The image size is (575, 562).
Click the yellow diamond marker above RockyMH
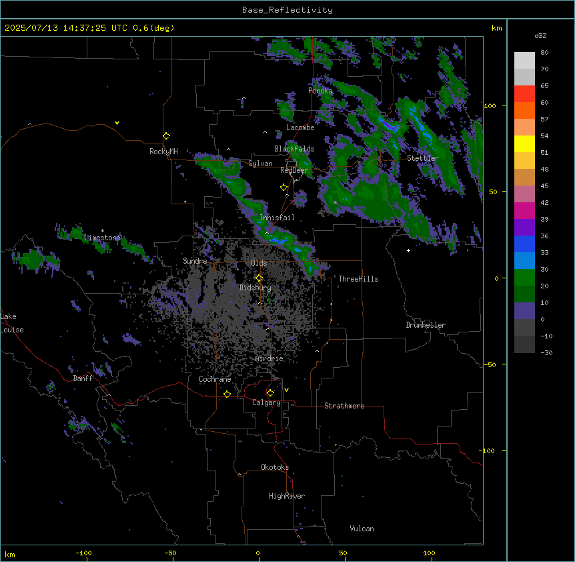[167, 136]
